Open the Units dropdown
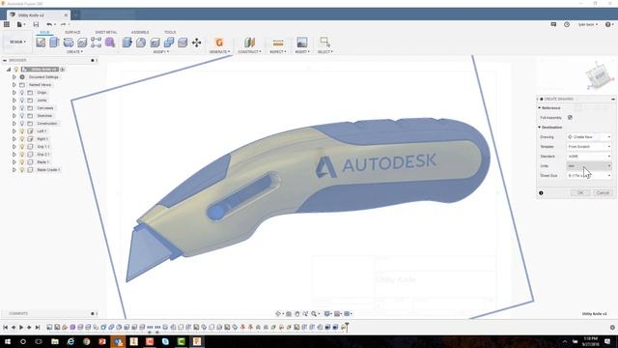618x348 pixels. 589,165
